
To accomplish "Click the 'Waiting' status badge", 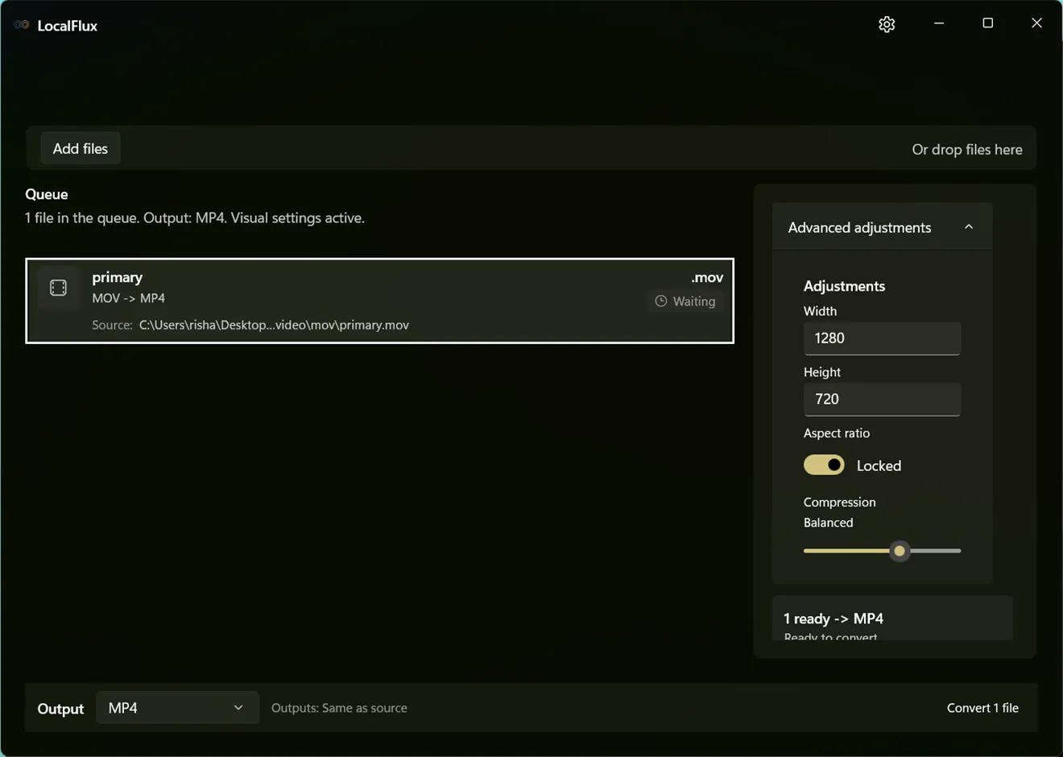I will click(x=685, y=301).
